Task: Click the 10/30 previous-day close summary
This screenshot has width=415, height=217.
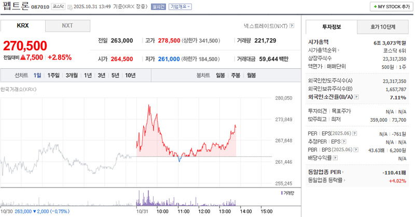Action: (x=35, y=211)
